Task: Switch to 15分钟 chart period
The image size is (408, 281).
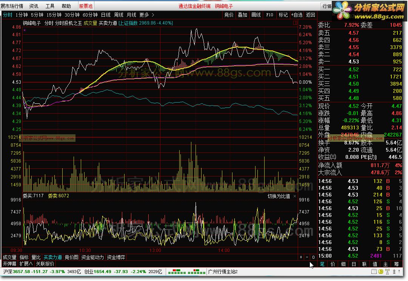Action: pyautogui.click(x=54, y=15)
